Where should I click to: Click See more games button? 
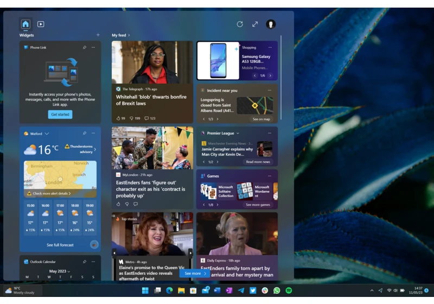click(258, 205)
